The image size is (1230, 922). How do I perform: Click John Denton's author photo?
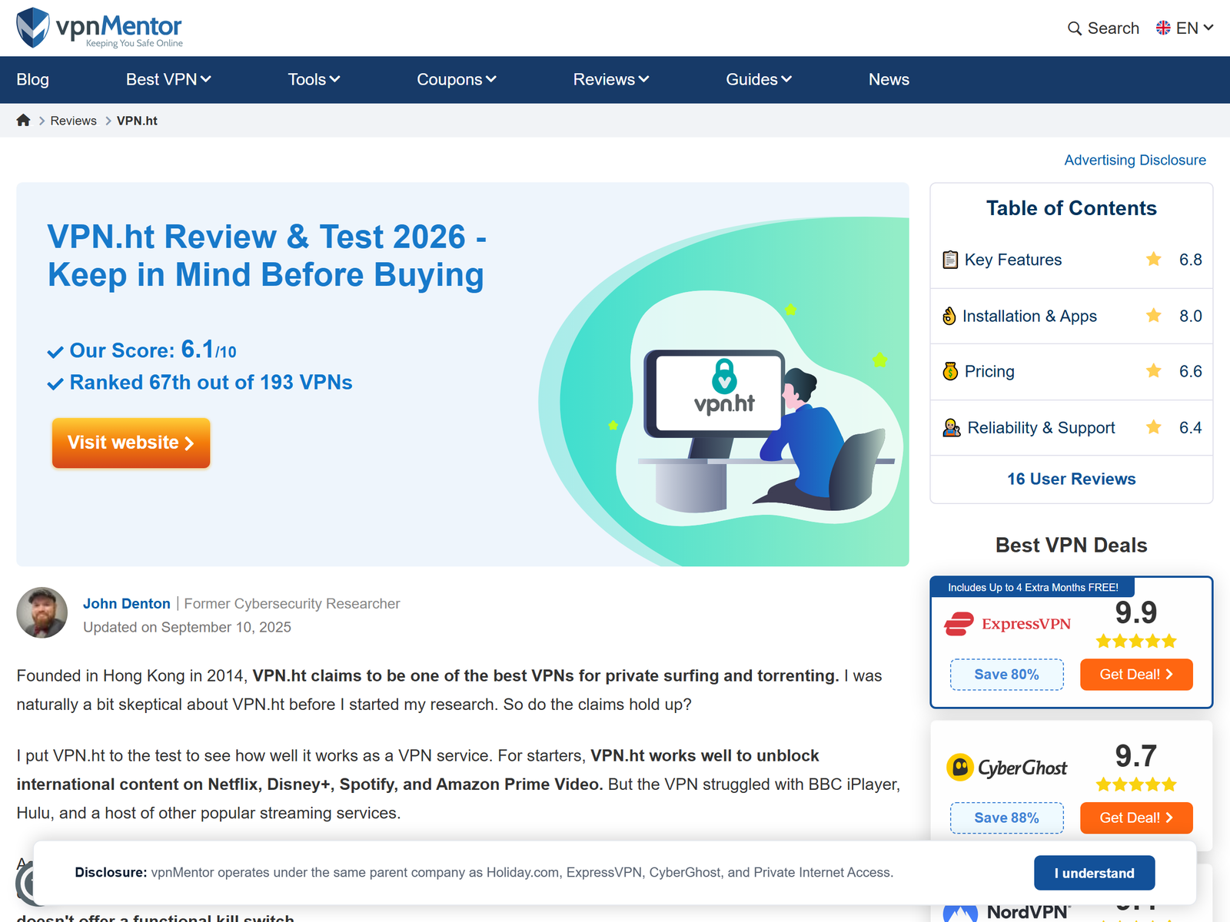[x=42, y=613]
